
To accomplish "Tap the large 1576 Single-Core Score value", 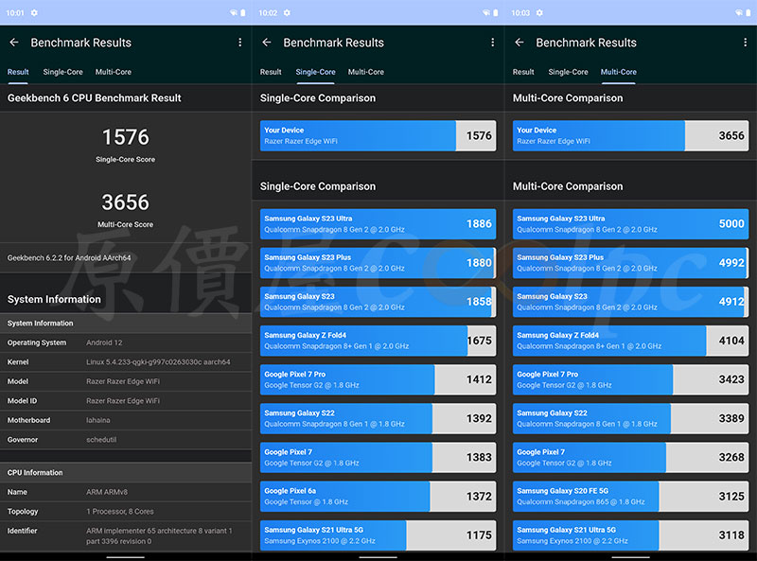I will point(126,137).
